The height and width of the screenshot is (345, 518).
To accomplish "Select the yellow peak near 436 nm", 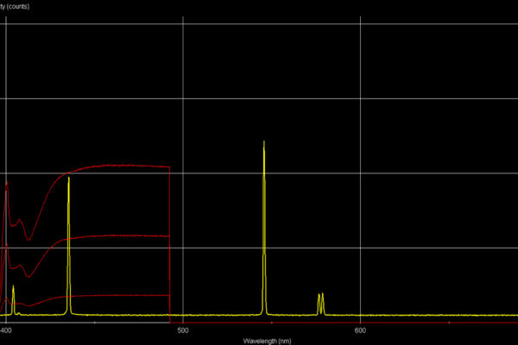I will pyautogui.click(x=68, y=181).
